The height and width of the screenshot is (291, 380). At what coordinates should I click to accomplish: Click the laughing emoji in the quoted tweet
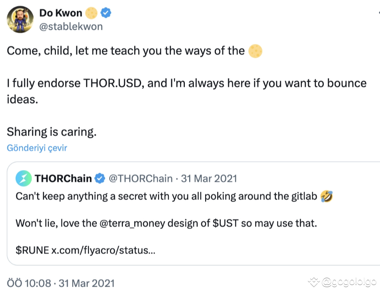(326, 197)
